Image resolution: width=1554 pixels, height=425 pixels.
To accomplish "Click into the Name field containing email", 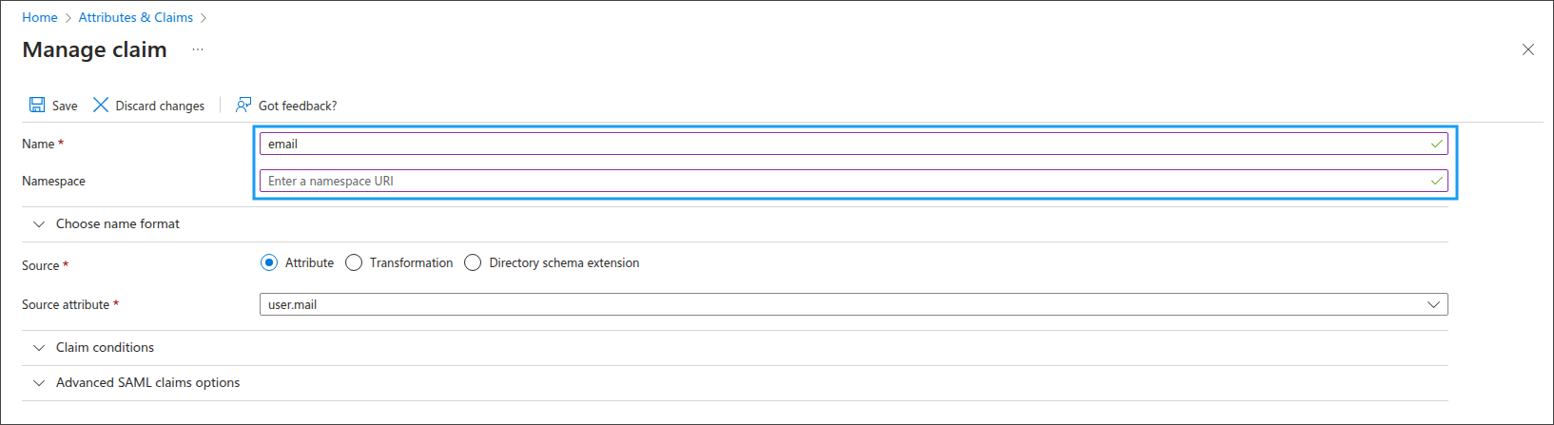I will point(854,144).
